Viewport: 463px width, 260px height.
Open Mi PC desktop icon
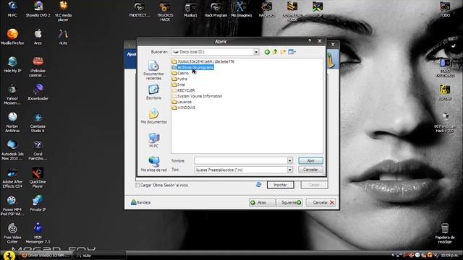(12, 9)
